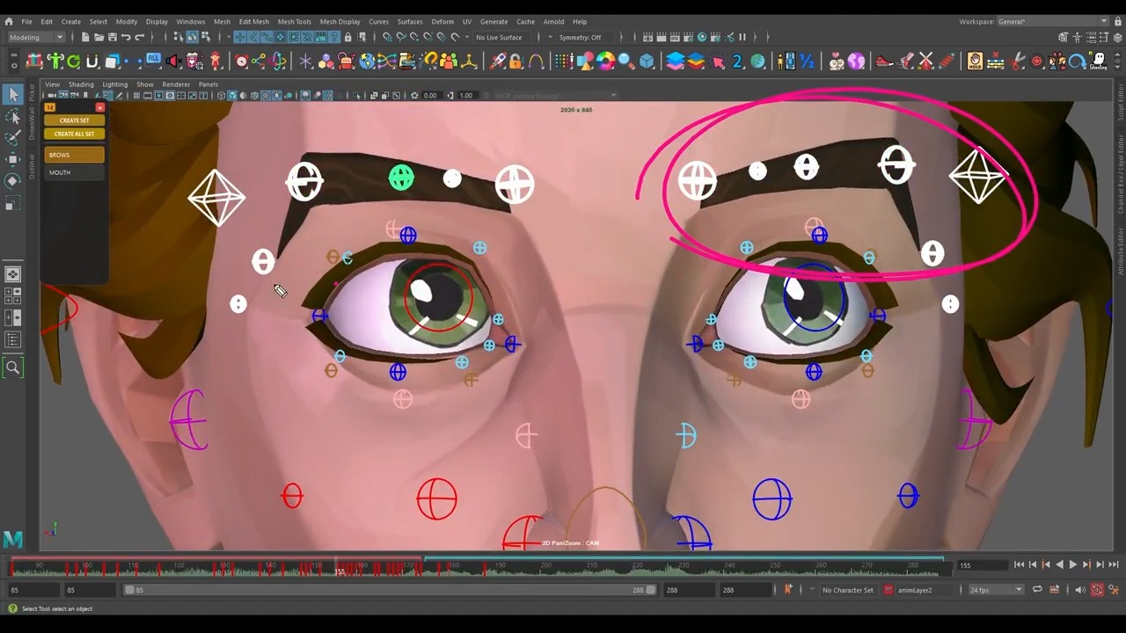Viewport: 1126px width, 633px height.
Task: Click the purple asterisk shelf icon
Action: [305, 61]
